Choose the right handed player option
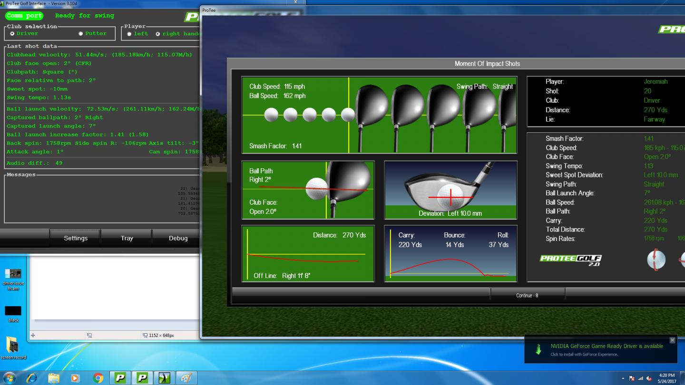This screenshot has height=385, width=685. coord(158,34)
